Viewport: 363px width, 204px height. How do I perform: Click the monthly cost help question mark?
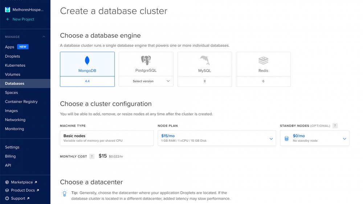click(x=92, y=156)
